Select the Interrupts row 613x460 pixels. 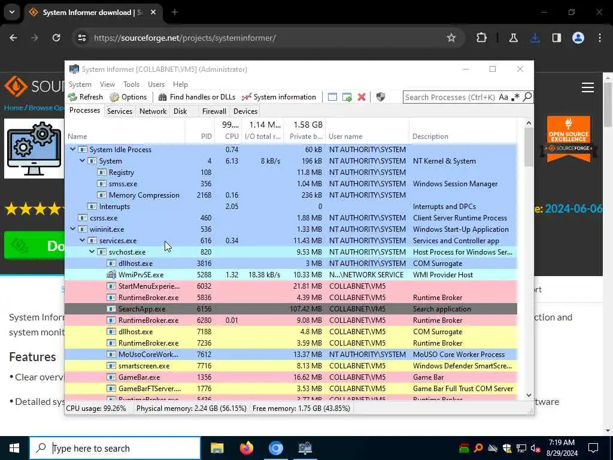tap(291, 206)
